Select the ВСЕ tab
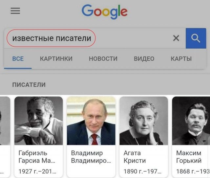Screen dimensions: 210x178 (18, 59)
